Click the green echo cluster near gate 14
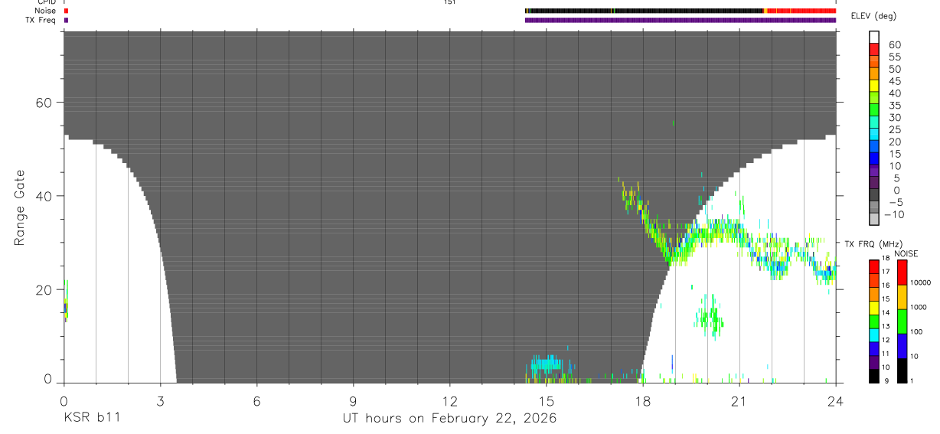This screenshot has width=940, height=434. [711, 315]
